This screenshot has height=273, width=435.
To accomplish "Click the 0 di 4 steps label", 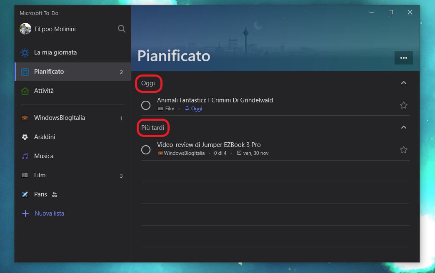I will [x=220, y=153].
